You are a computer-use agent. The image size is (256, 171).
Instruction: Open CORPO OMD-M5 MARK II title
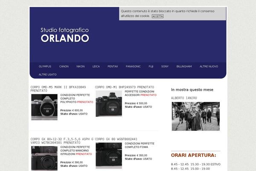tap(58, 89)
